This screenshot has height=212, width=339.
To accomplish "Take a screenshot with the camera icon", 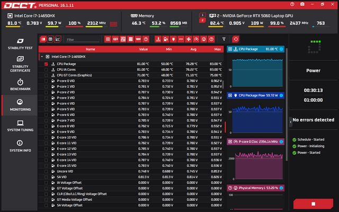I will [302, 4].
